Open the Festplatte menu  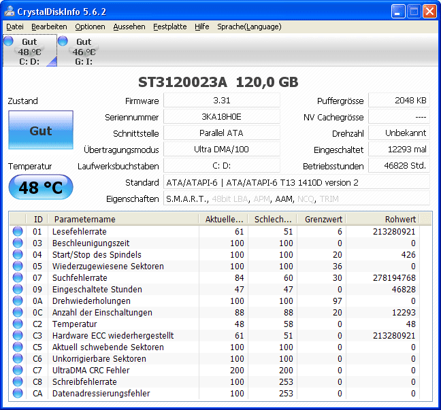point(170,27)
